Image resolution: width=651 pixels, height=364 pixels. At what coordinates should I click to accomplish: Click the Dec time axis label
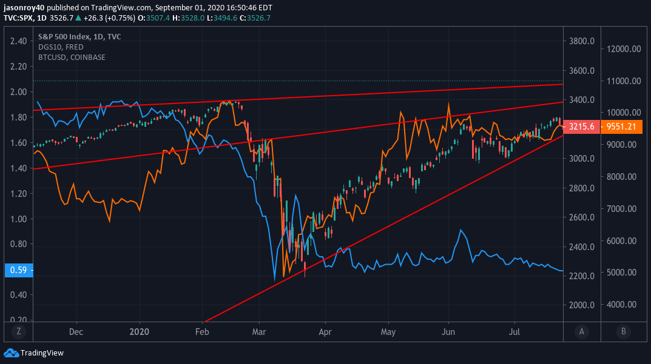(x=76, y=332)
